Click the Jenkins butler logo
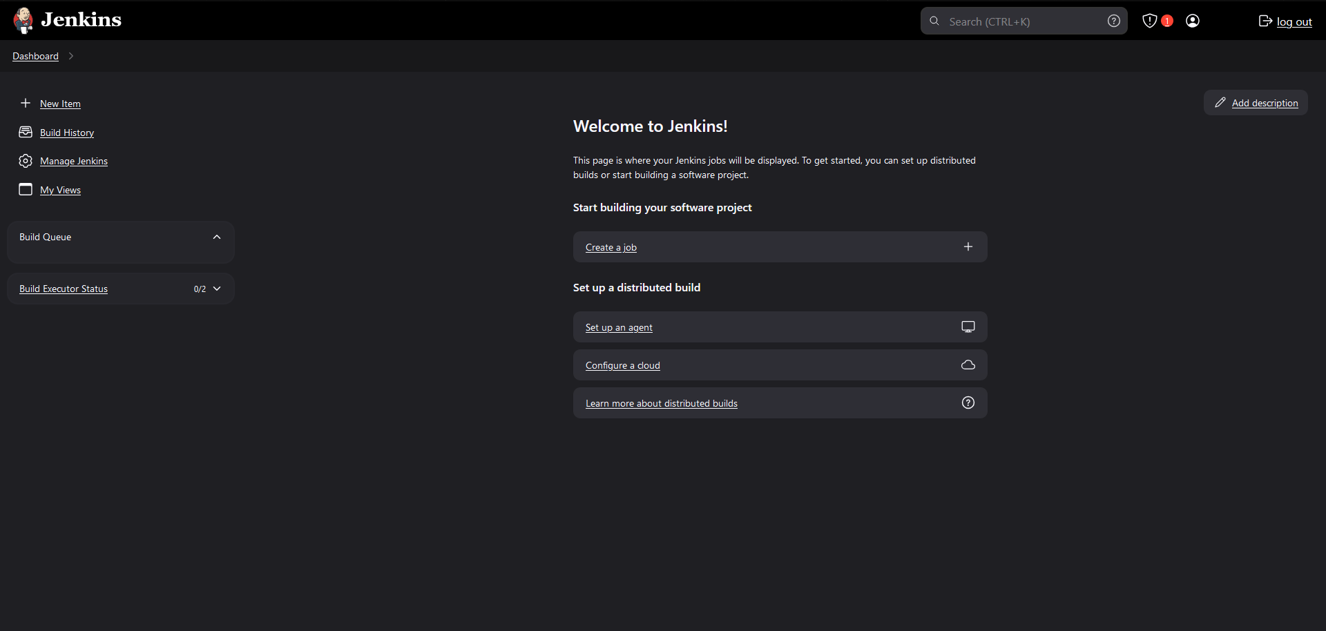 coord(23,21)
